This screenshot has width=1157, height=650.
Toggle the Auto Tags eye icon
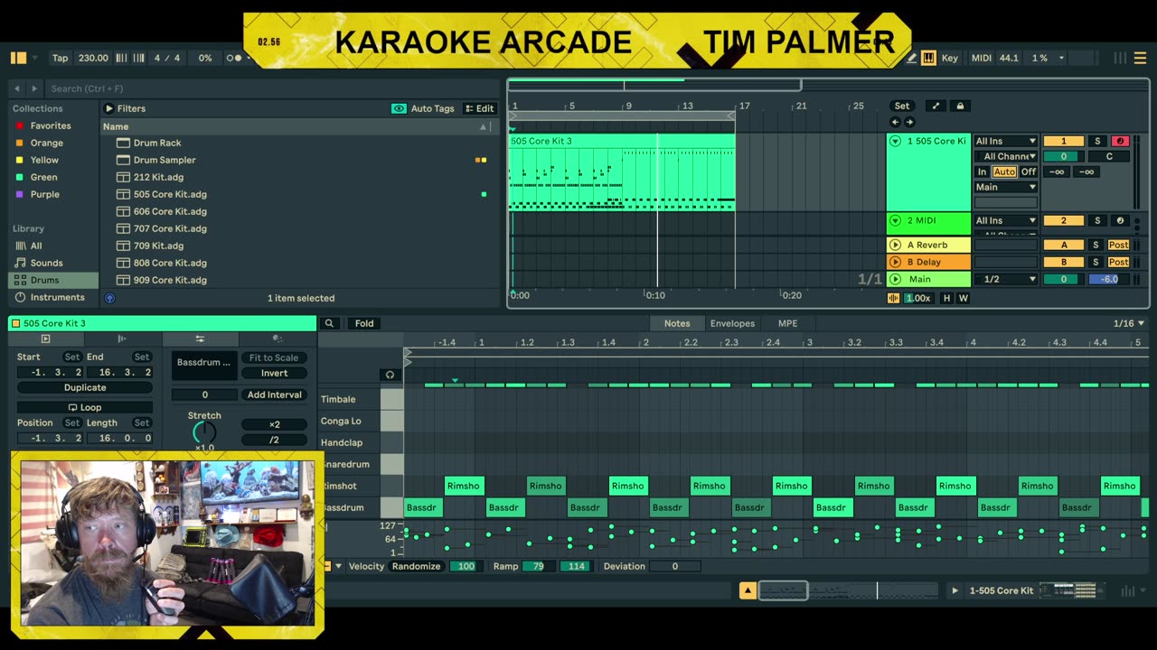[x=399, y=108]
